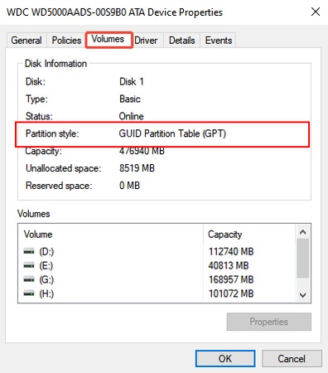This screenshot has height=373, width=328.
Task: Open the Details tab
Action: click(x=181, y=41)
